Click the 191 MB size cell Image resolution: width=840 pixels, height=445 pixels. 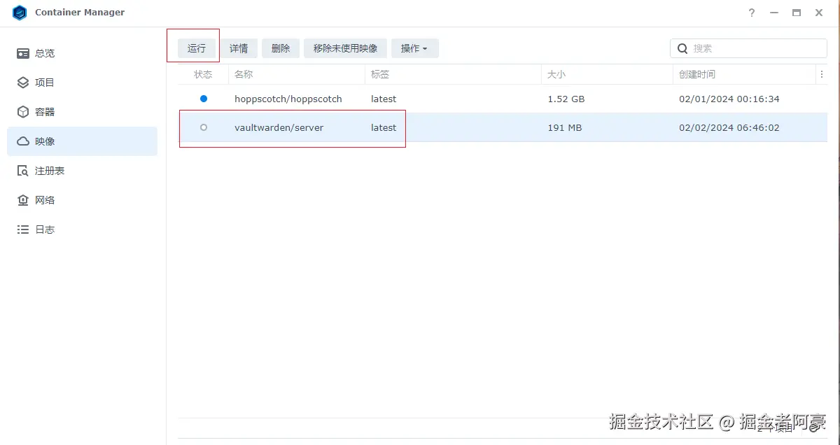pyautogui.click(x=565, y=127)
